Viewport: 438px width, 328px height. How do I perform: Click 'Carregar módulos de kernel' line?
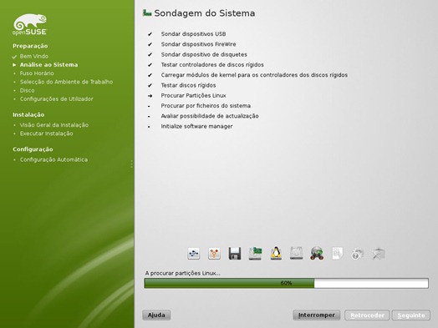tap(254, 75)
